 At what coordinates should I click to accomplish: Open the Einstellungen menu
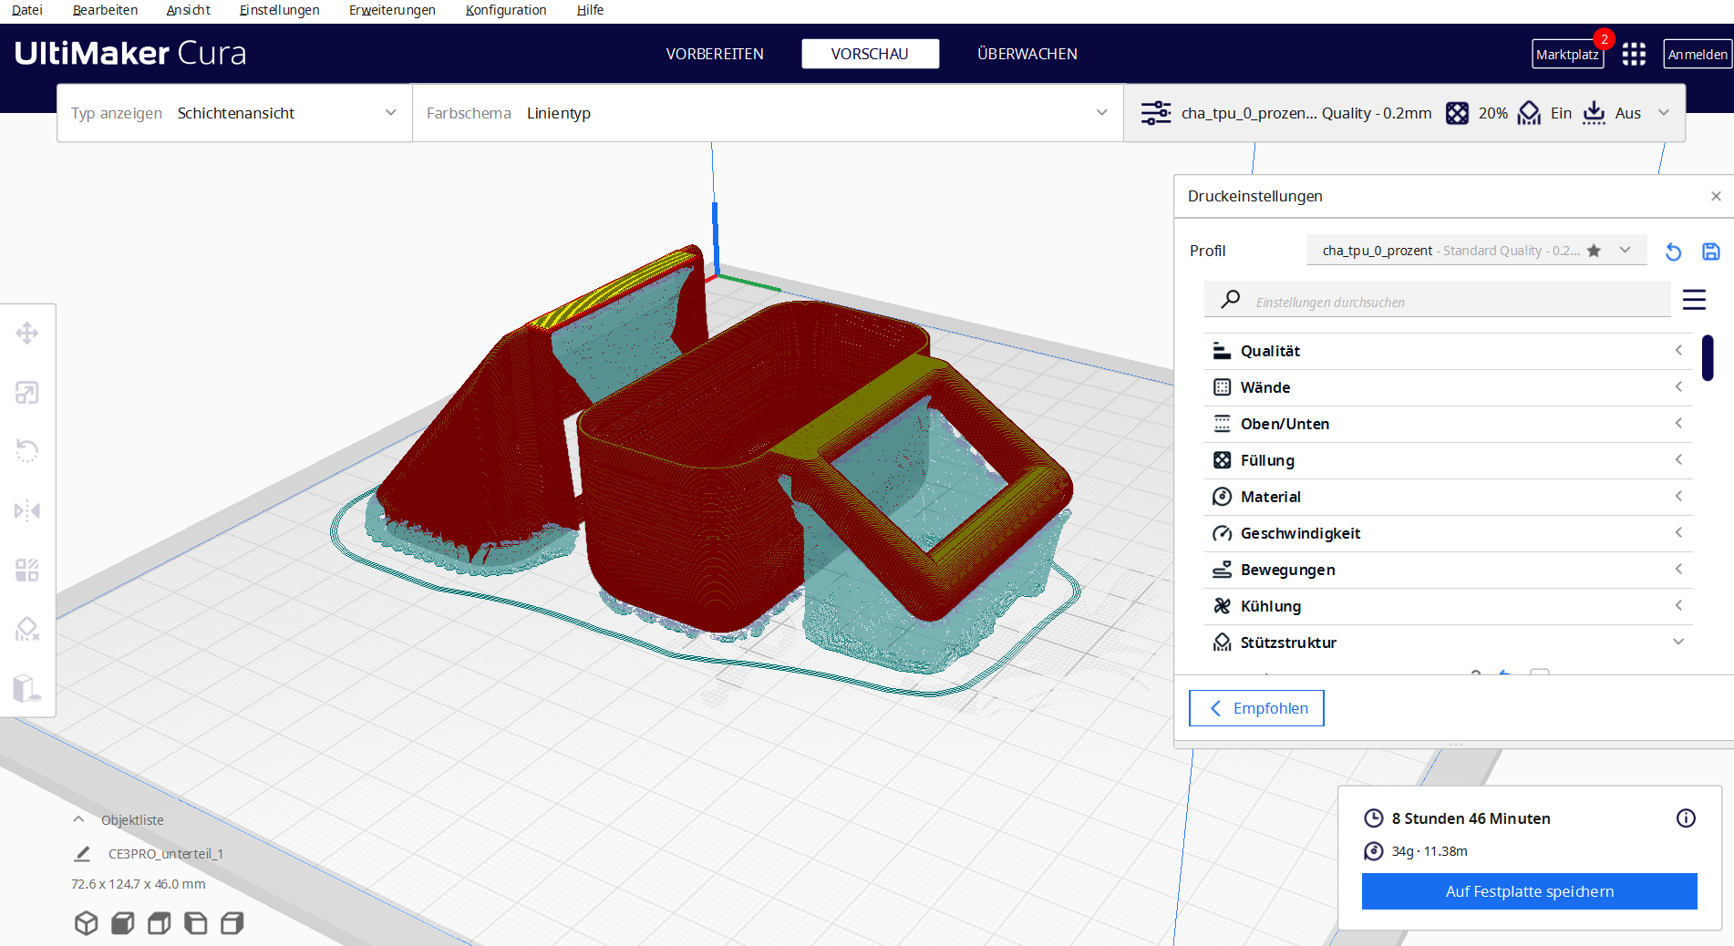[x=280, y=10]
